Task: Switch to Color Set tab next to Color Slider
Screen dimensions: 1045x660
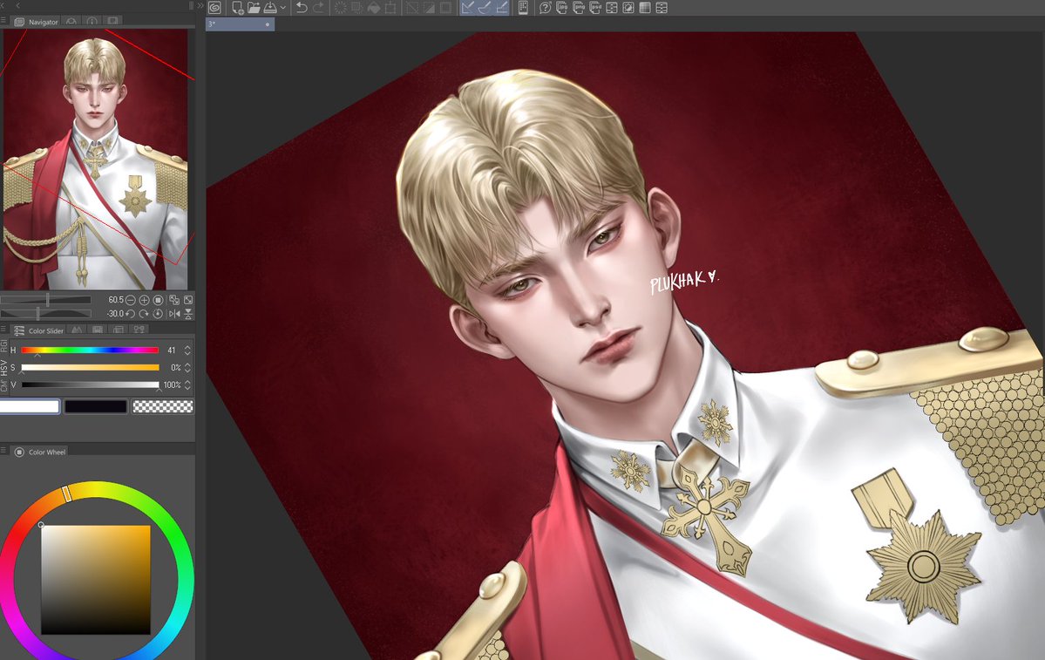Action: 78,330
